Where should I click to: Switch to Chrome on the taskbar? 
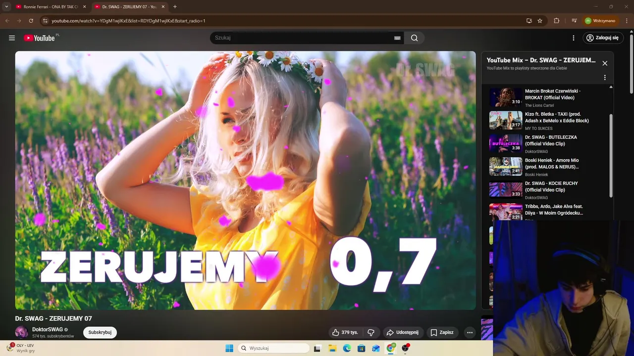point(391,348)
